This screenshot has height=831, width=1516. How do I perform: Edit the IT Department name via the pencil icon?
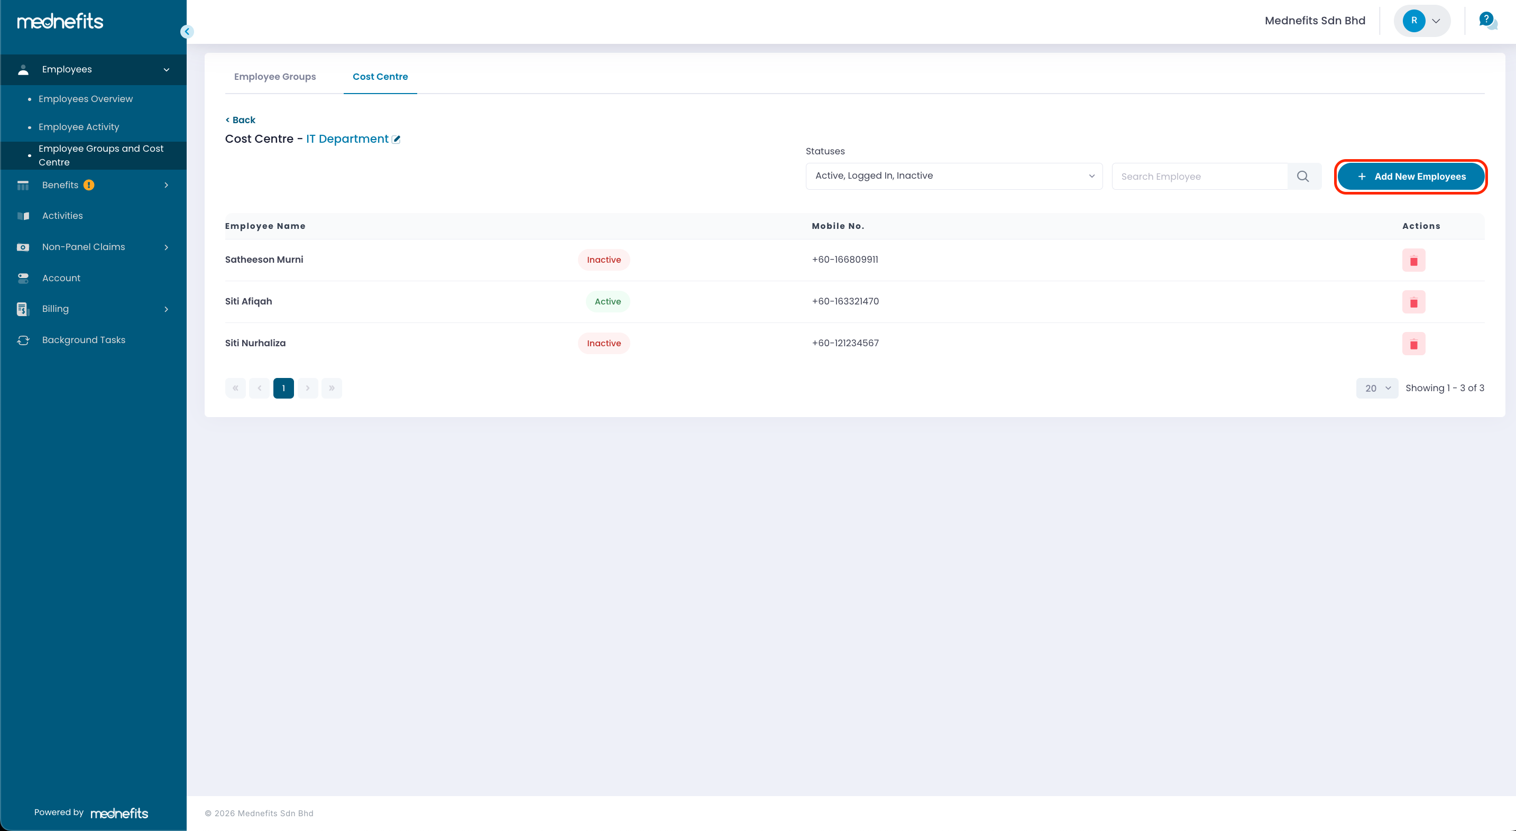396,140
